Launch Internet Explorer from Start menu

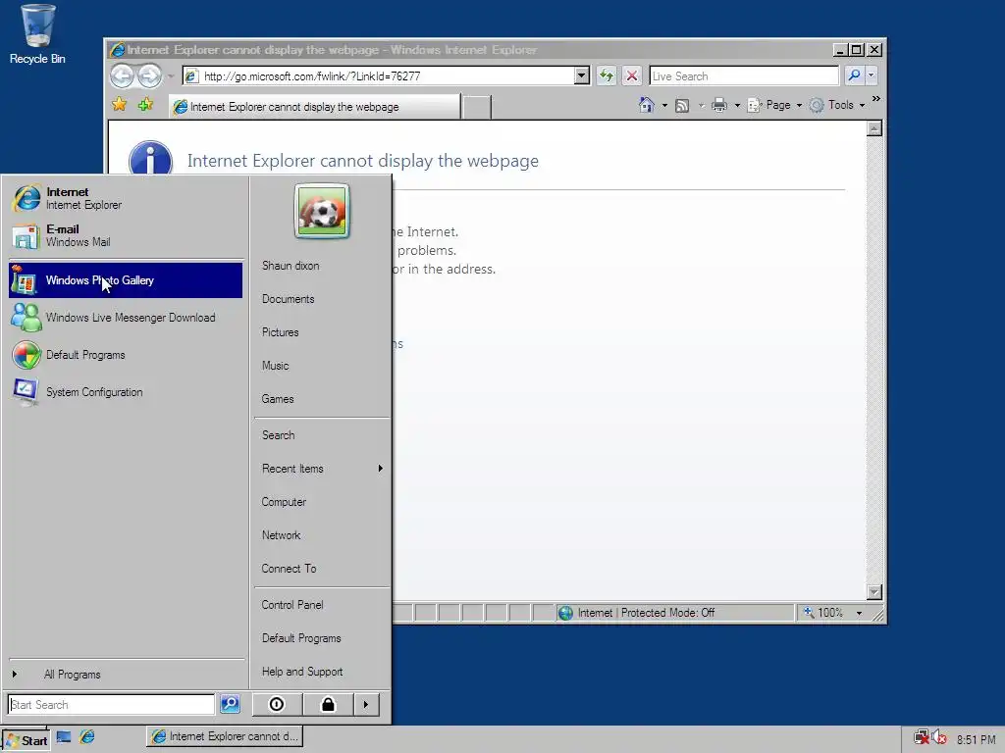pyautogui.click(x=126, y=198)
